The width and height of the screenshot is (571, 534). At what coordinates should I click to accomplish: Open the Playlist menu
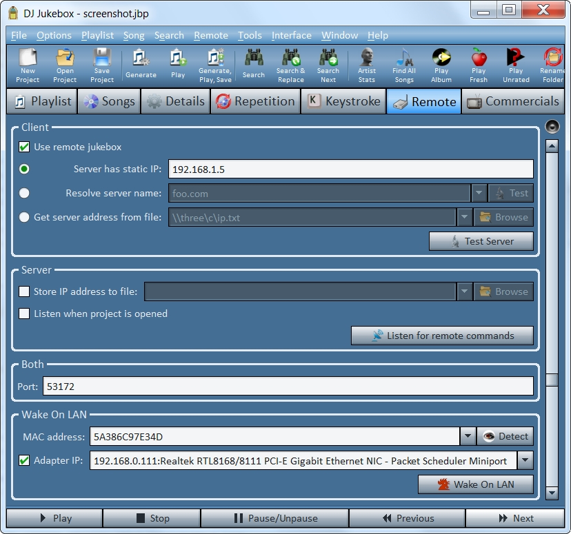[x=98, y=35]
